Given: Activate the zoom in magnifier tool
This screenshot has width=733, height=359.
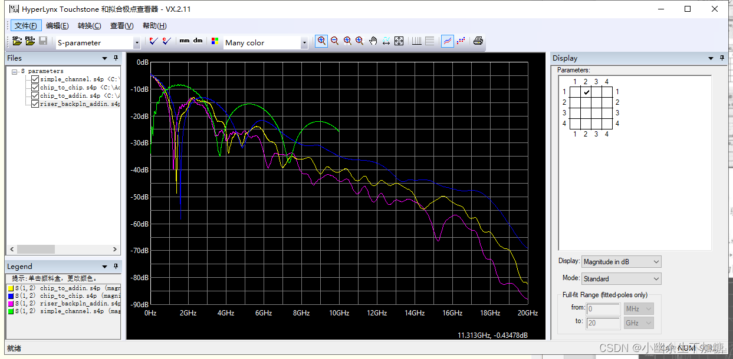Looking at the screenshot, I should (x=321, y=41).
